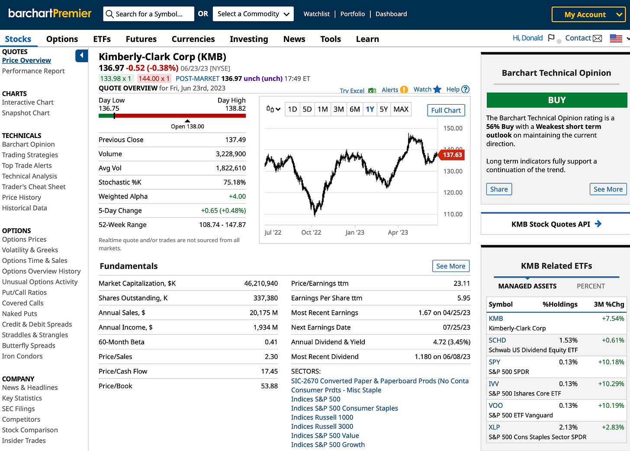Click the flag icon beside Hi, Donald
630x451 pixels.
(x=551, y=38)
